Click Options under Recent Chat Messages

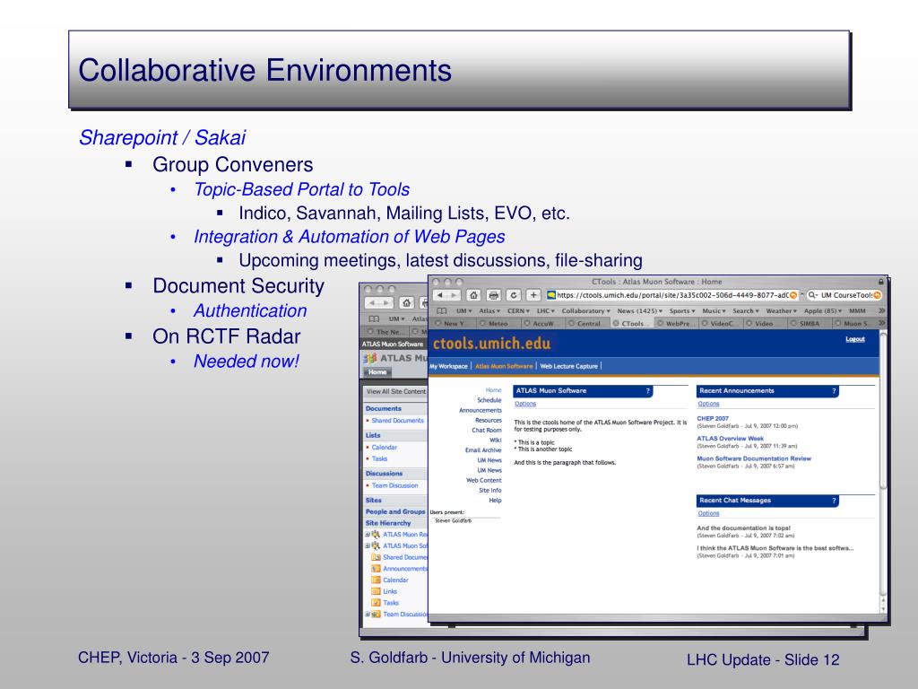pyautogui.click(x=708, y=513)
